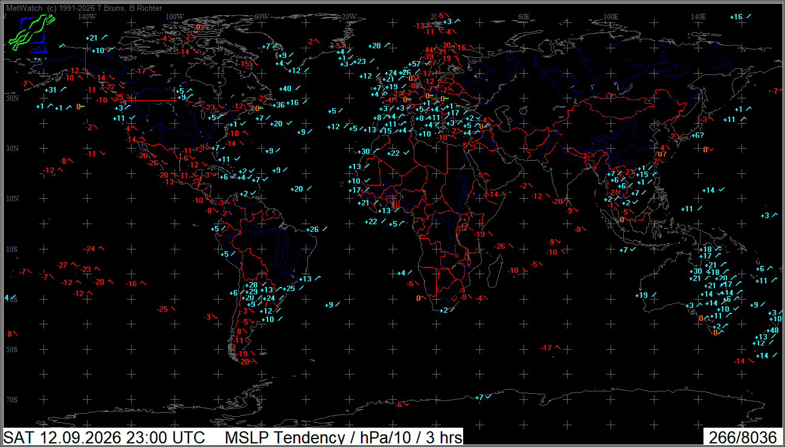Select the rising symbol next to +31
Screen dimensions: 785x447
pyautogui.click(x=63, y=89)
